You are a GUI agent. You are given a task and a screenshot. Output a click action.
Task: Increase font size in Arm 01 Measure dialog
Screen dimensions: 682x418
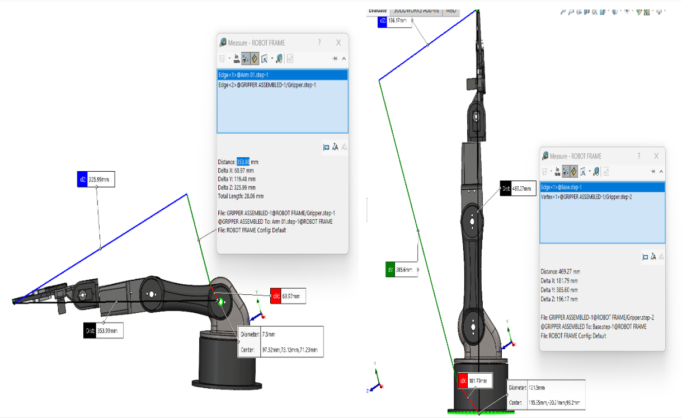click(335, 147)
